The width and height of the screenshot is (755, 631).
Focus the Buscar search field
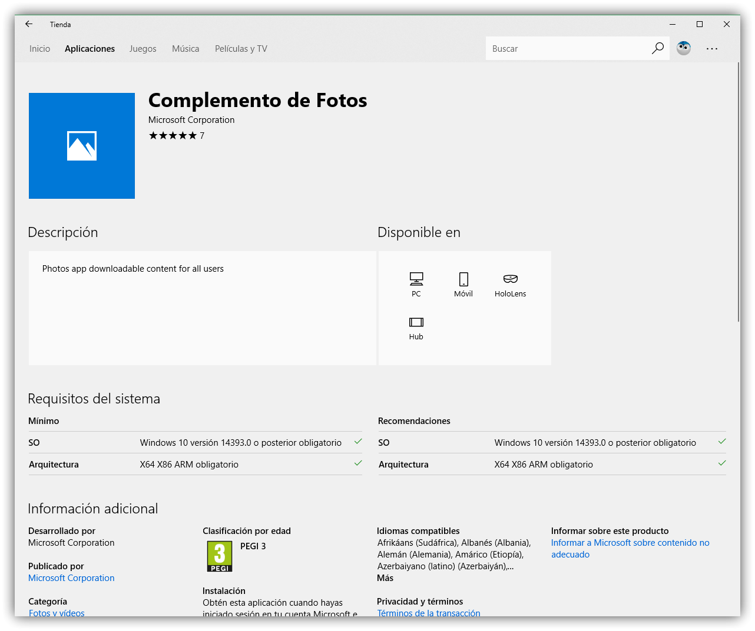(x=568, y=48)
